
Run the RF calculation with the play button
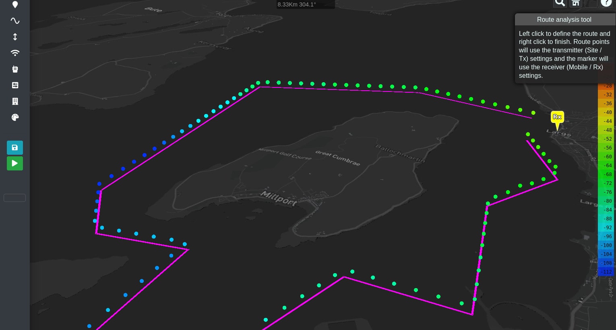tap(15, 163)
